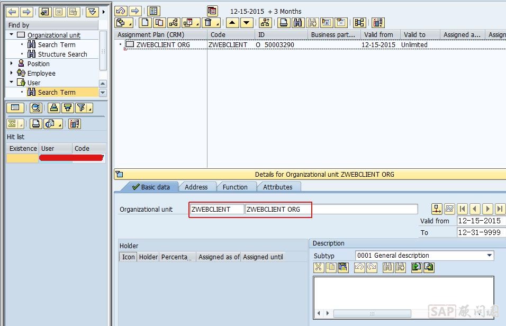This screenshot has height=326, width=506.
Task: Open the Subtyp dropdown list
Action: coord(489,256)
